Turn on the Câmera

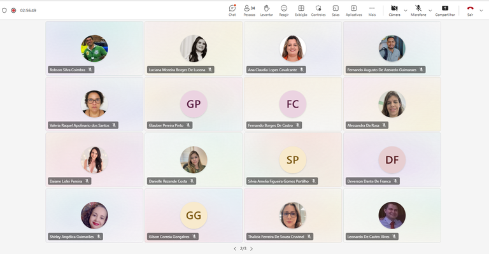394,10
